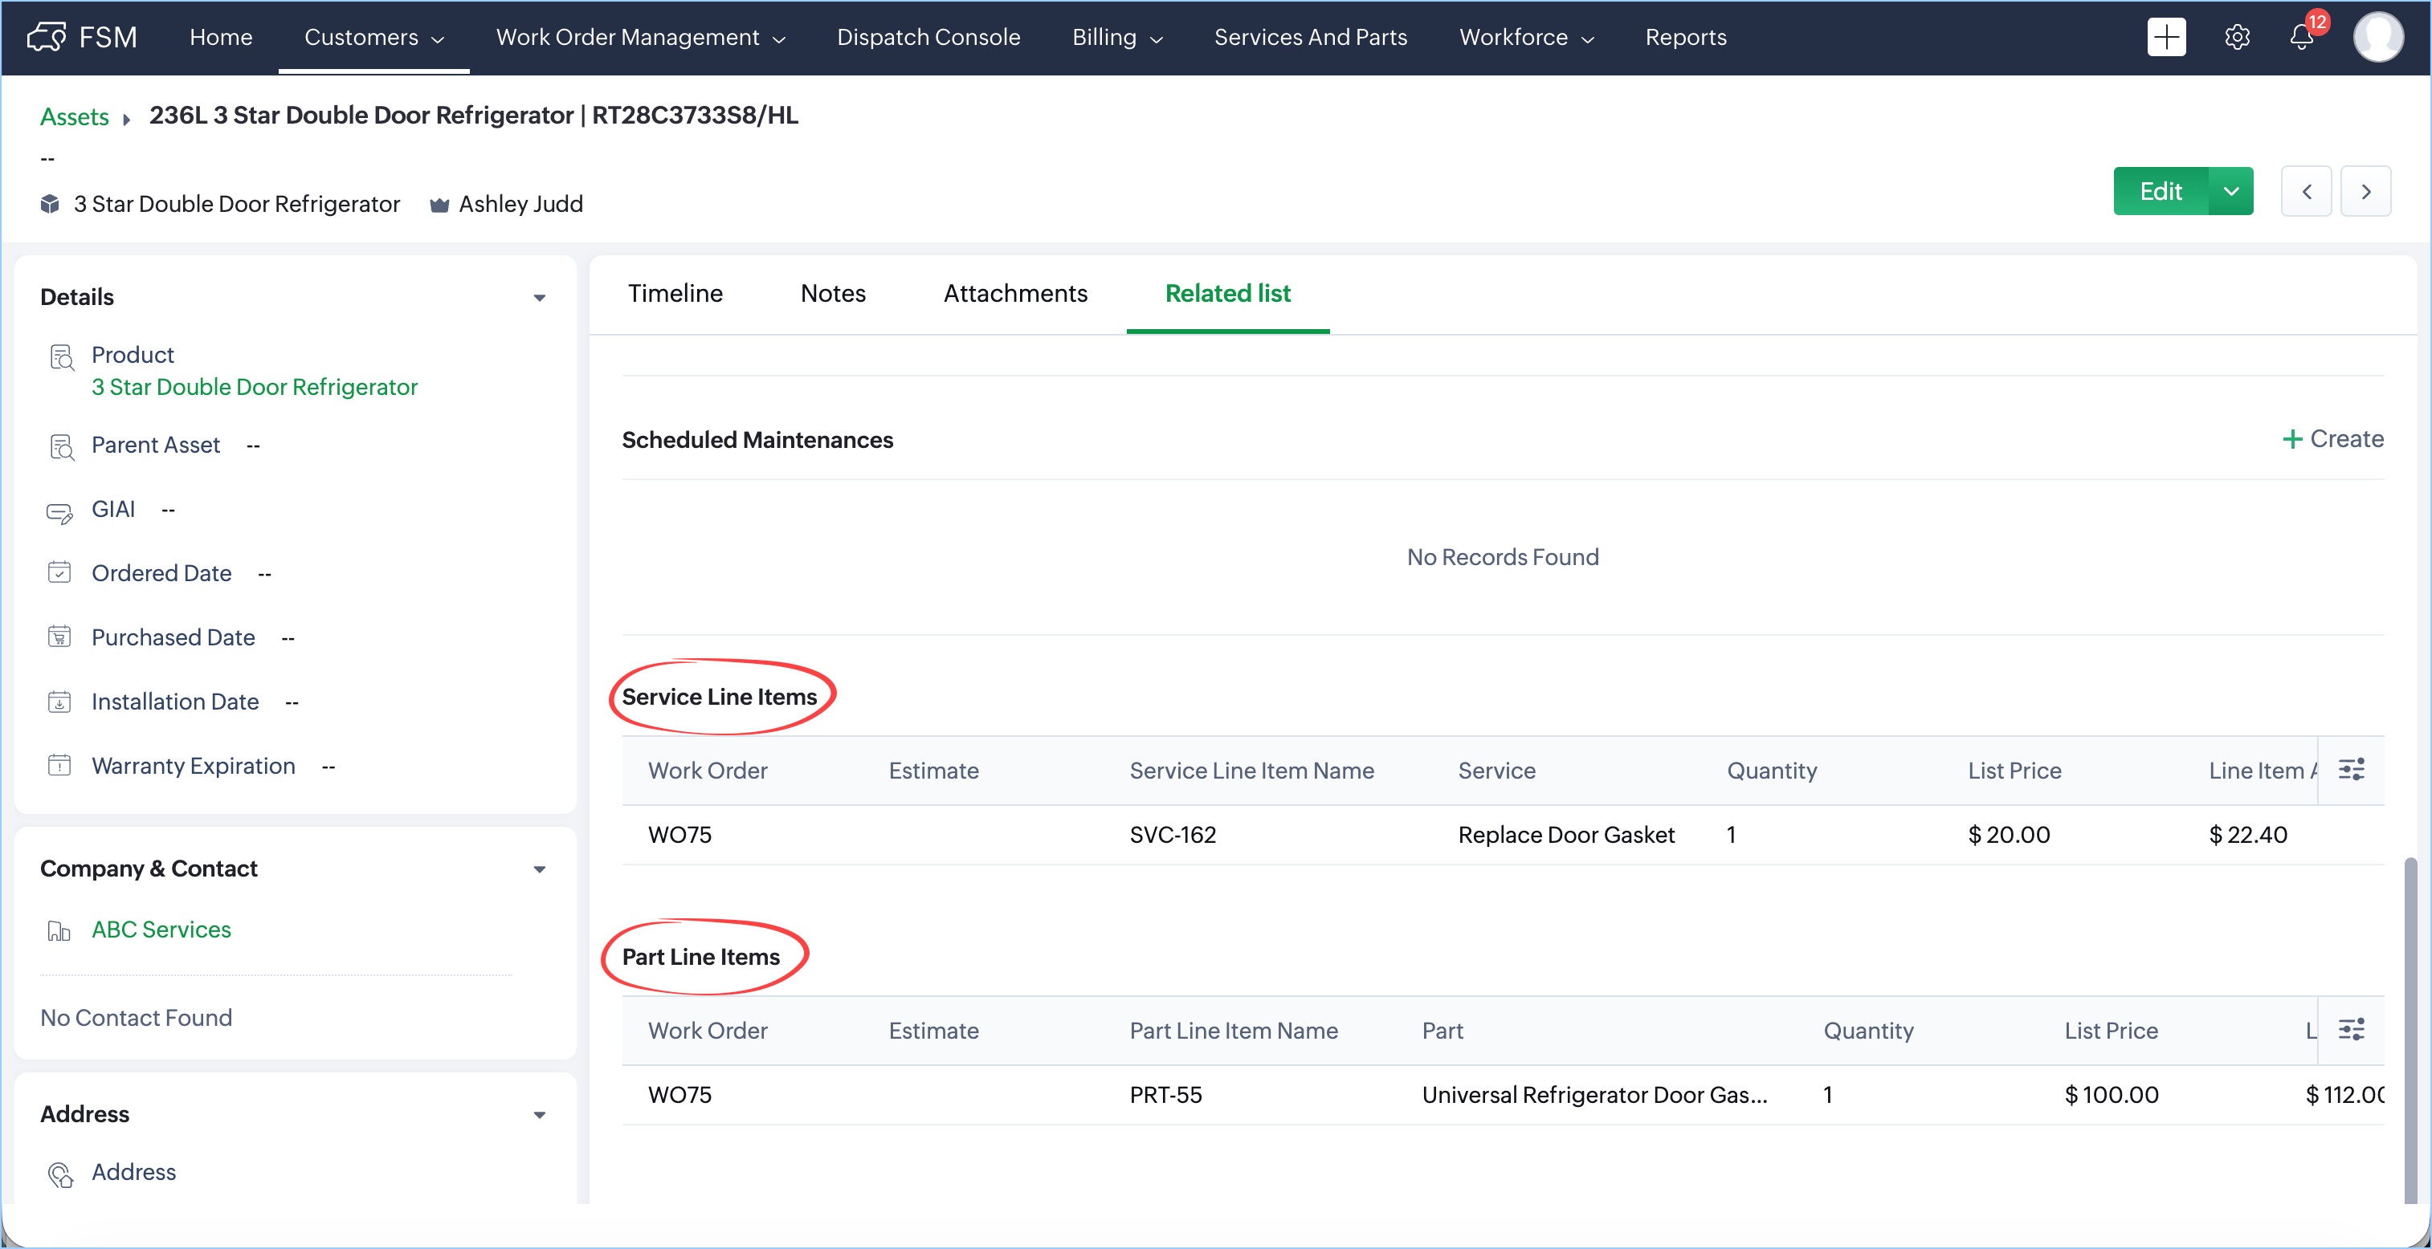Switch to the Timeline tab
The image size is (2432, 1249).
coord(675,293)
